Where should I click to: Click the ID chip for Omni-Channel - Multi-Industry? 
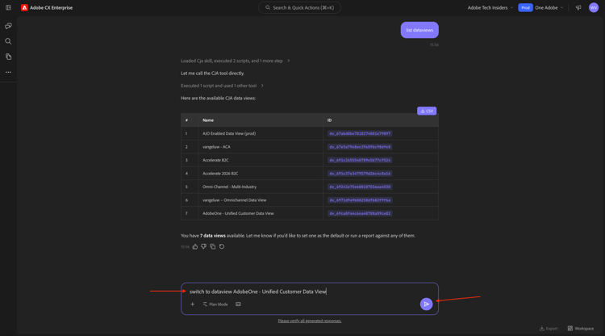click(360, 187)
